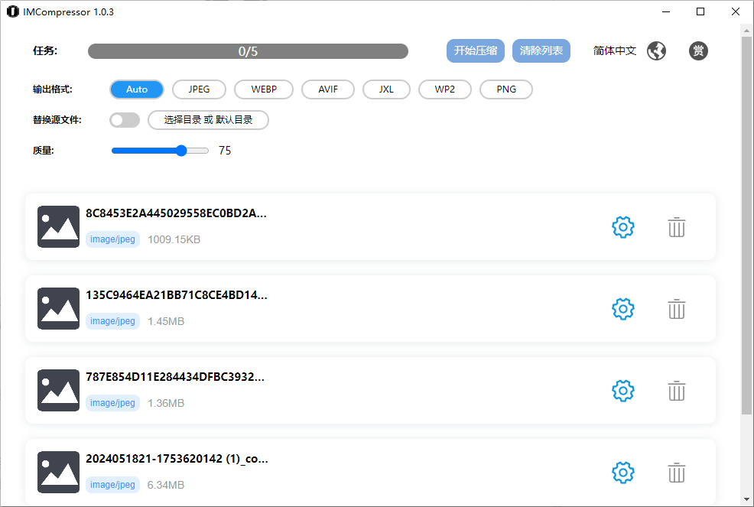Open settings for the 8C8453E2A image
754x507 pixels.
(x=623, y=227)
